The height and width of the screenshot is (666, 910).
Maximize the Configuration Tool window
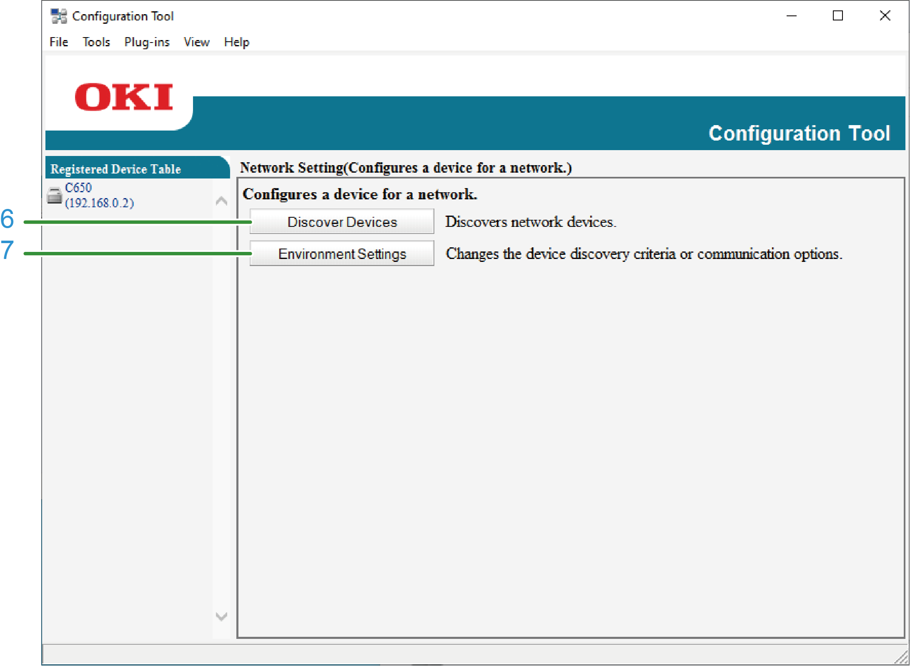tap(837, 16)
